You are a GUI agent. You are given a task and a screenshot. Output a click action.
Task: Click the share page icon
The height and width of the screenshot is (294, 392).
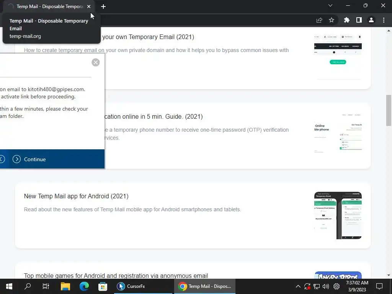tap(319, 20)
